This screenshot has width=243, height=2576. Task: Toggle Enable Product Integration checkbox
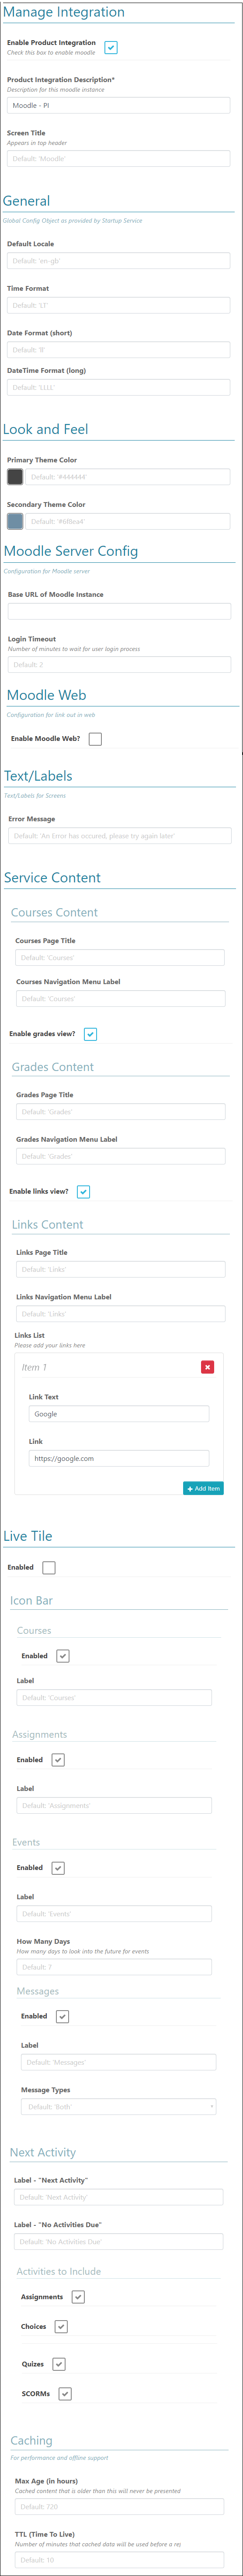click(x=111, y=47)
